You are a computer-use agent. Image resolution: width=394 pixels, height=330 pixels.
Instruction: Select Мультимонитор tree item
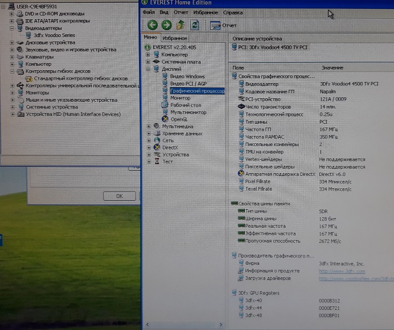click(x=188, y=112)
